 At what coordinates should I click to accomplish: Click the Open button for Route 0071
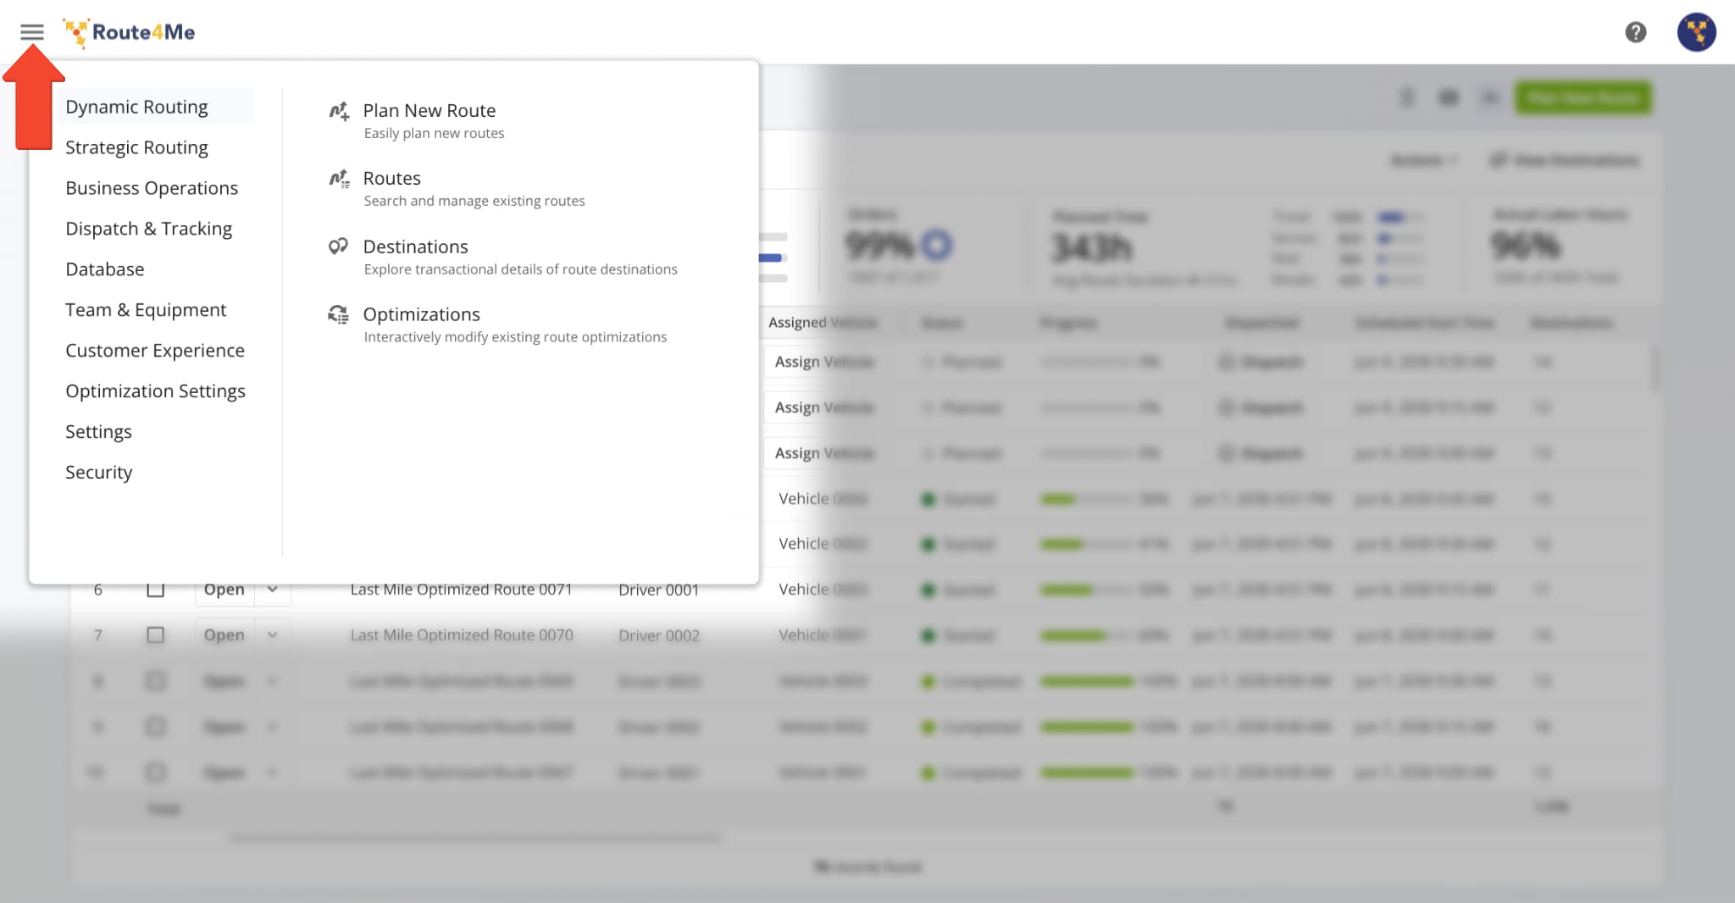click(x=224, y=590)
